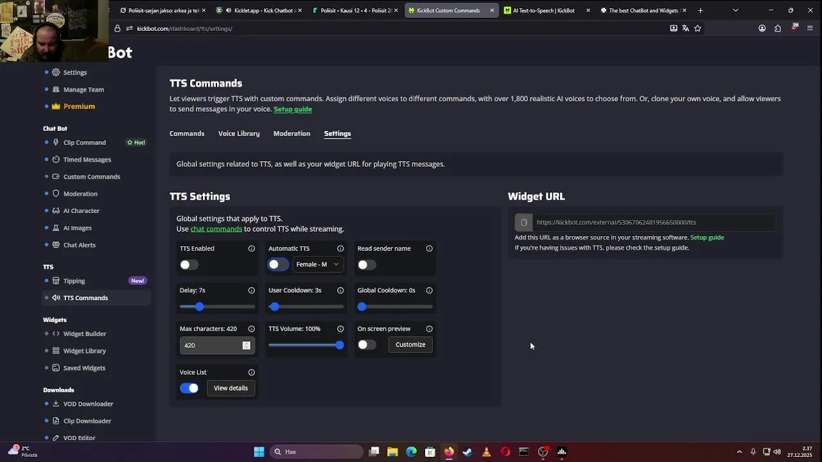Click the TTS Volume slider handle
The width and height of the screenshot is (822, 462).
click(340, 345)
